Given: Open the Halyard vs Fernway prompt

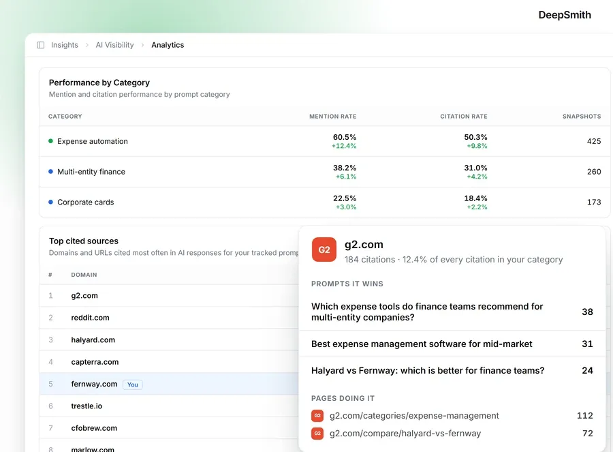Looking at the screenshot, I should click(452, 371).
